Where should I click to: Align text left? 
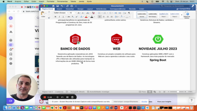pos(100,17)
